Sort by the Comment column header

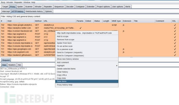tap(163, 21)
